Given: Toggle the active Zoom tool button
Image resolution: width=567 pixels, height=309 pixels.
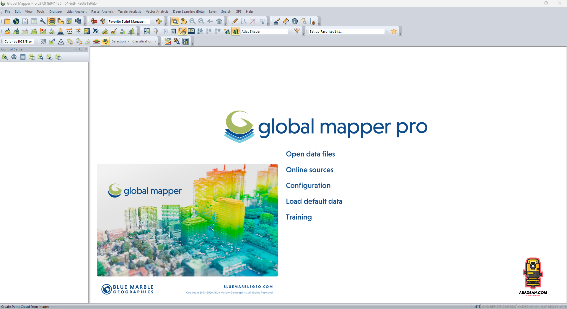Looking at the screenshot, I should coord(175,21).
